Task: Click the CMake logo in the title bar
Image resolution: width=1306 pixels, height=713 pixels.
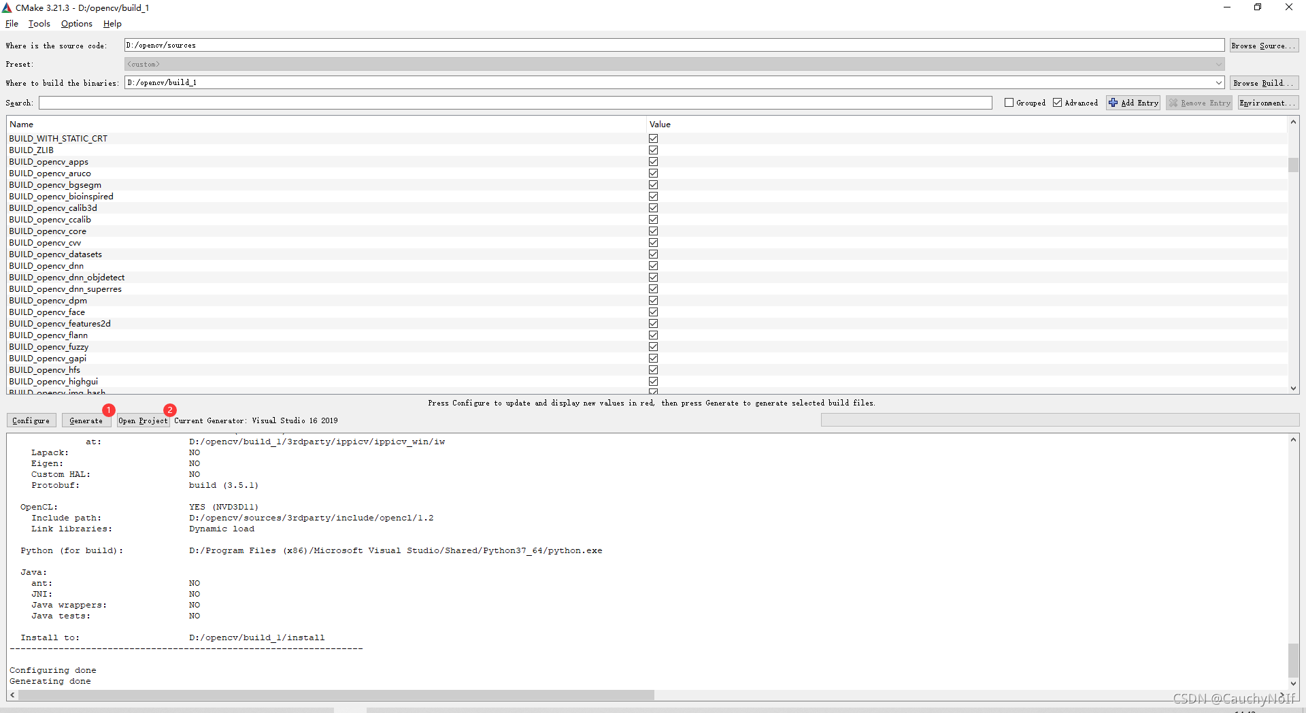Action: 7,7
